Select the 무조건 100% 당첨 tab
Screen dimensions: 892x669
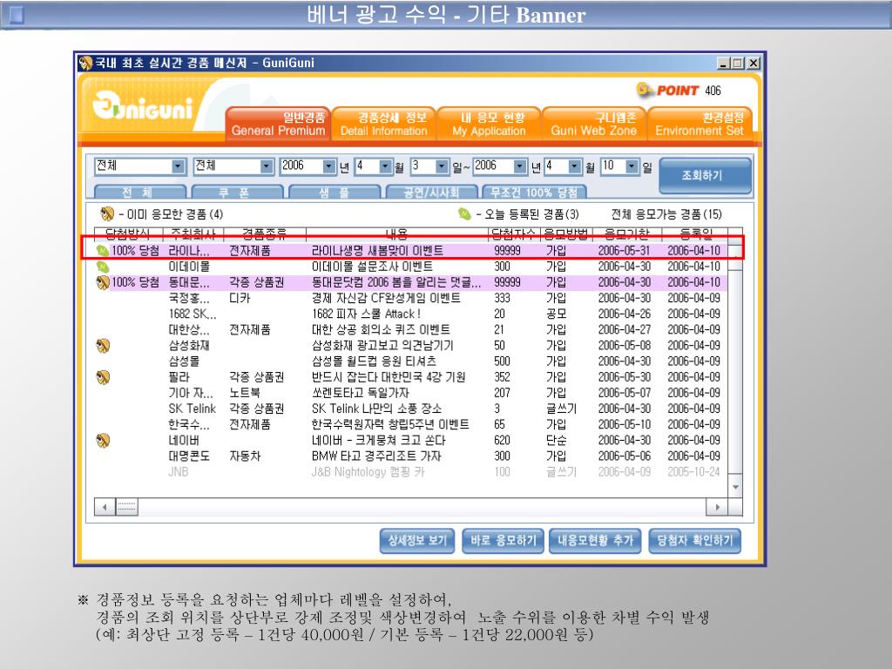point(534,193)
